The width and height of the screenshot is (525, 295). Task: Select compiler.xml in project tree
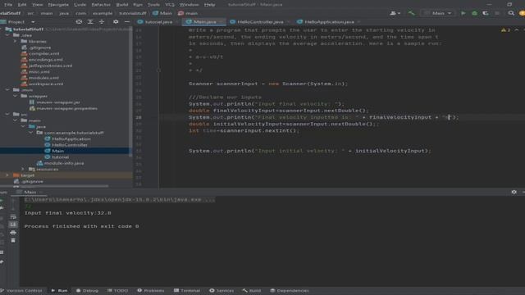pos(43,53)
